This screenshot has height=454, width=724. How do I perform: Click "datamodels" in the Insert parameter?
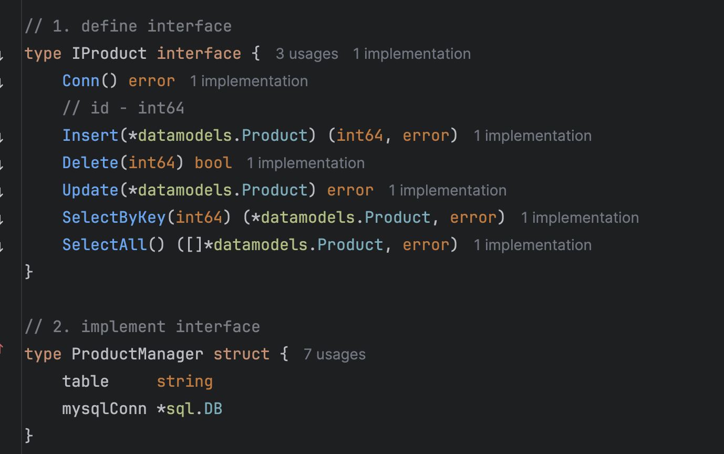click(184, 136)
